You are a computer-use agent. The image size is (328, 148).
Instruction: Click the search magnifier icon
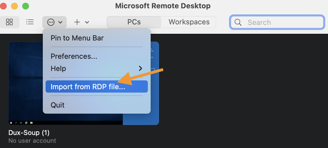pyautogui.click(x=238, y=22)
